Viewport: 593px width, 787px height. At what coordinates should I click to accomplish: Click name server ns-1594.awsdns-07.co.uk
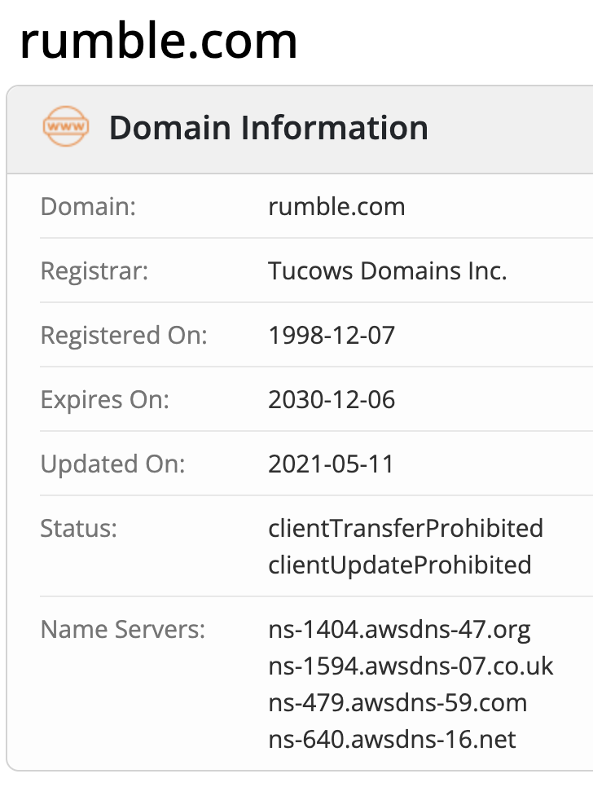(411, 666)
